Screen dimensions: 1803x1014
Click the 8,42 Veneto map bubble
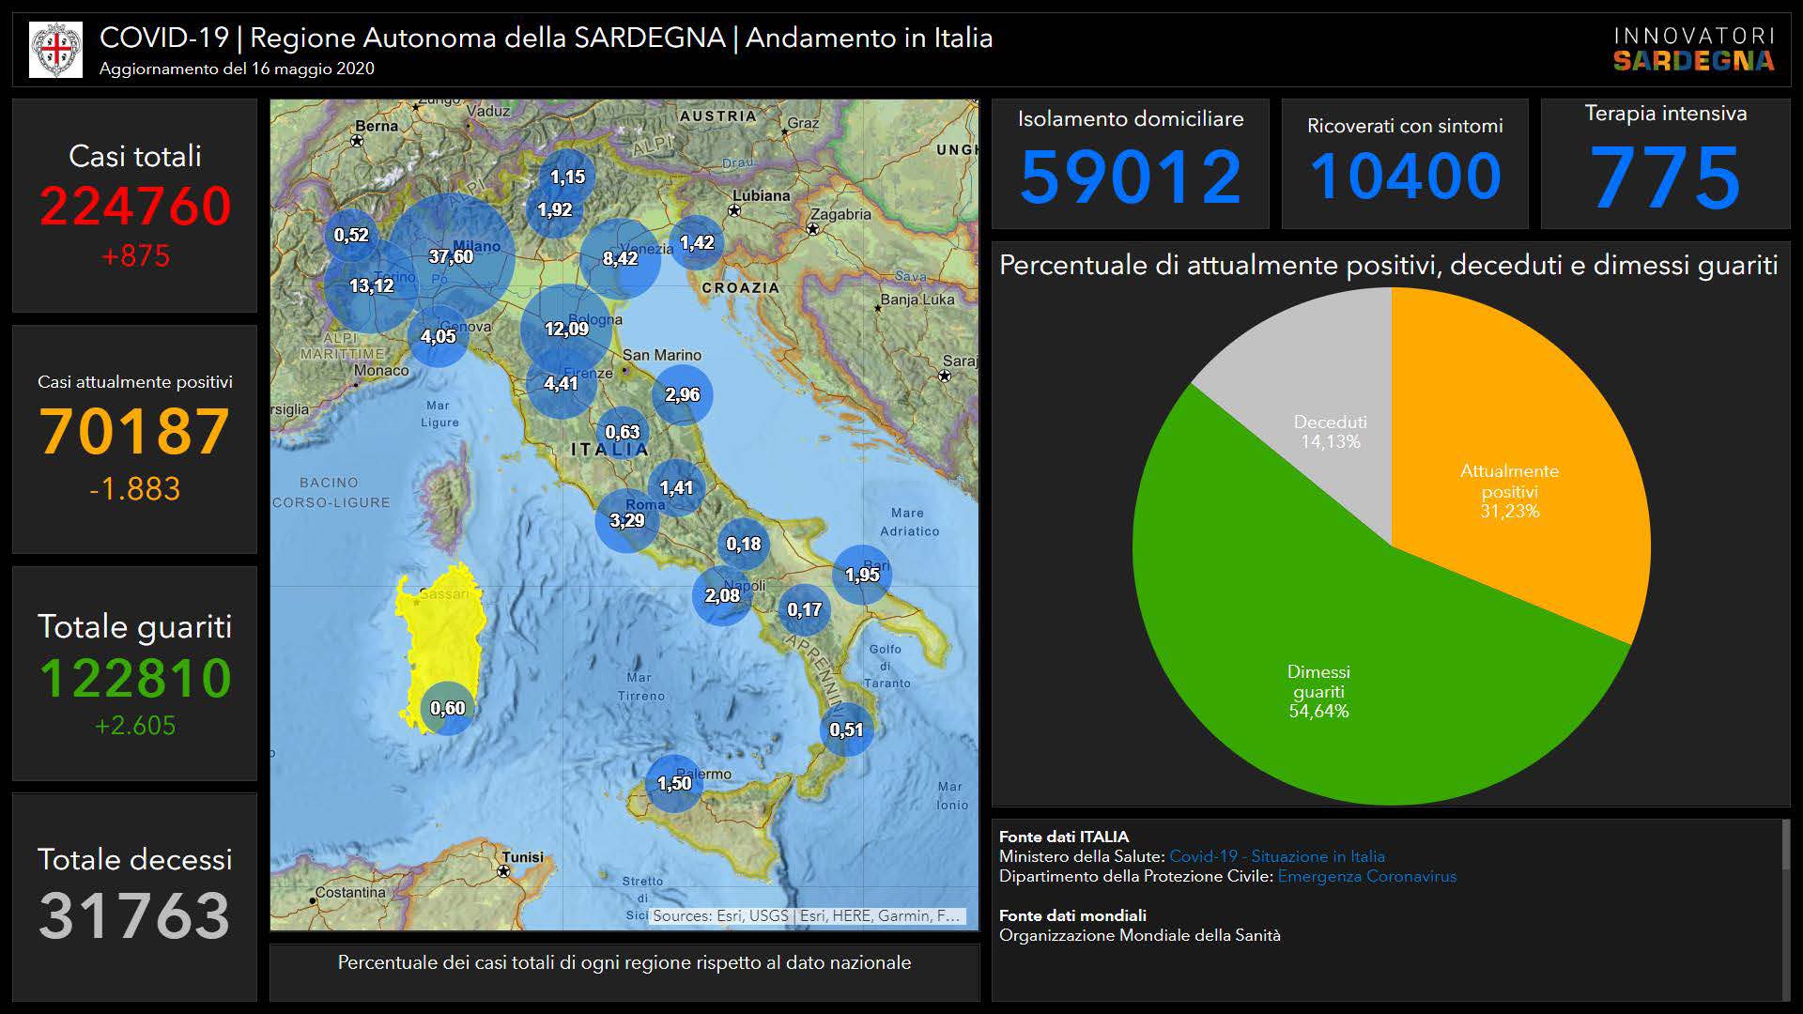(620, 258)
